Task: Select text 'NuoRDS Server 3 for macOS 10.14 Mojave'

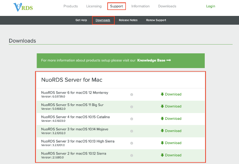Action: tap(75, 129)
